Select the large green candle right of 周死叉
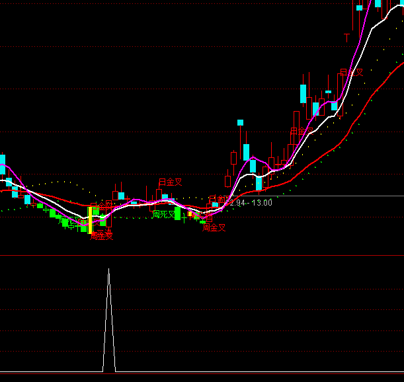The height and width of the screenshot is (382, 404). tap(177, 213)
